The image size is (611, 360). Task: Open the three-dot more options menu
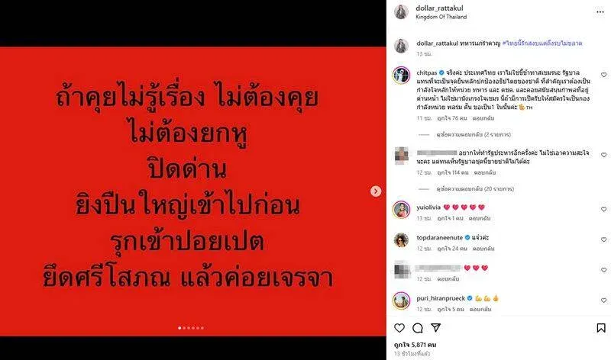click(x=600, y=12)
